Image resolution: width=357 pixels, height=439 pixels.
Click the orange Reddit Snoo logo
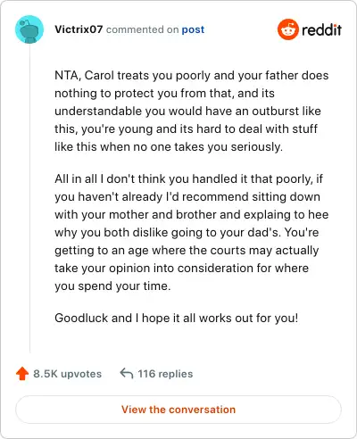(x=287, y=29)
